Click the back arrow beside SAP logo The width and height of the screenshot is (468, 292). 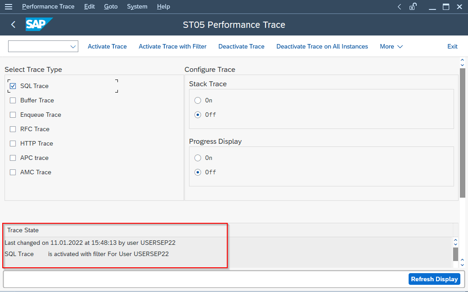click(13, 25)
